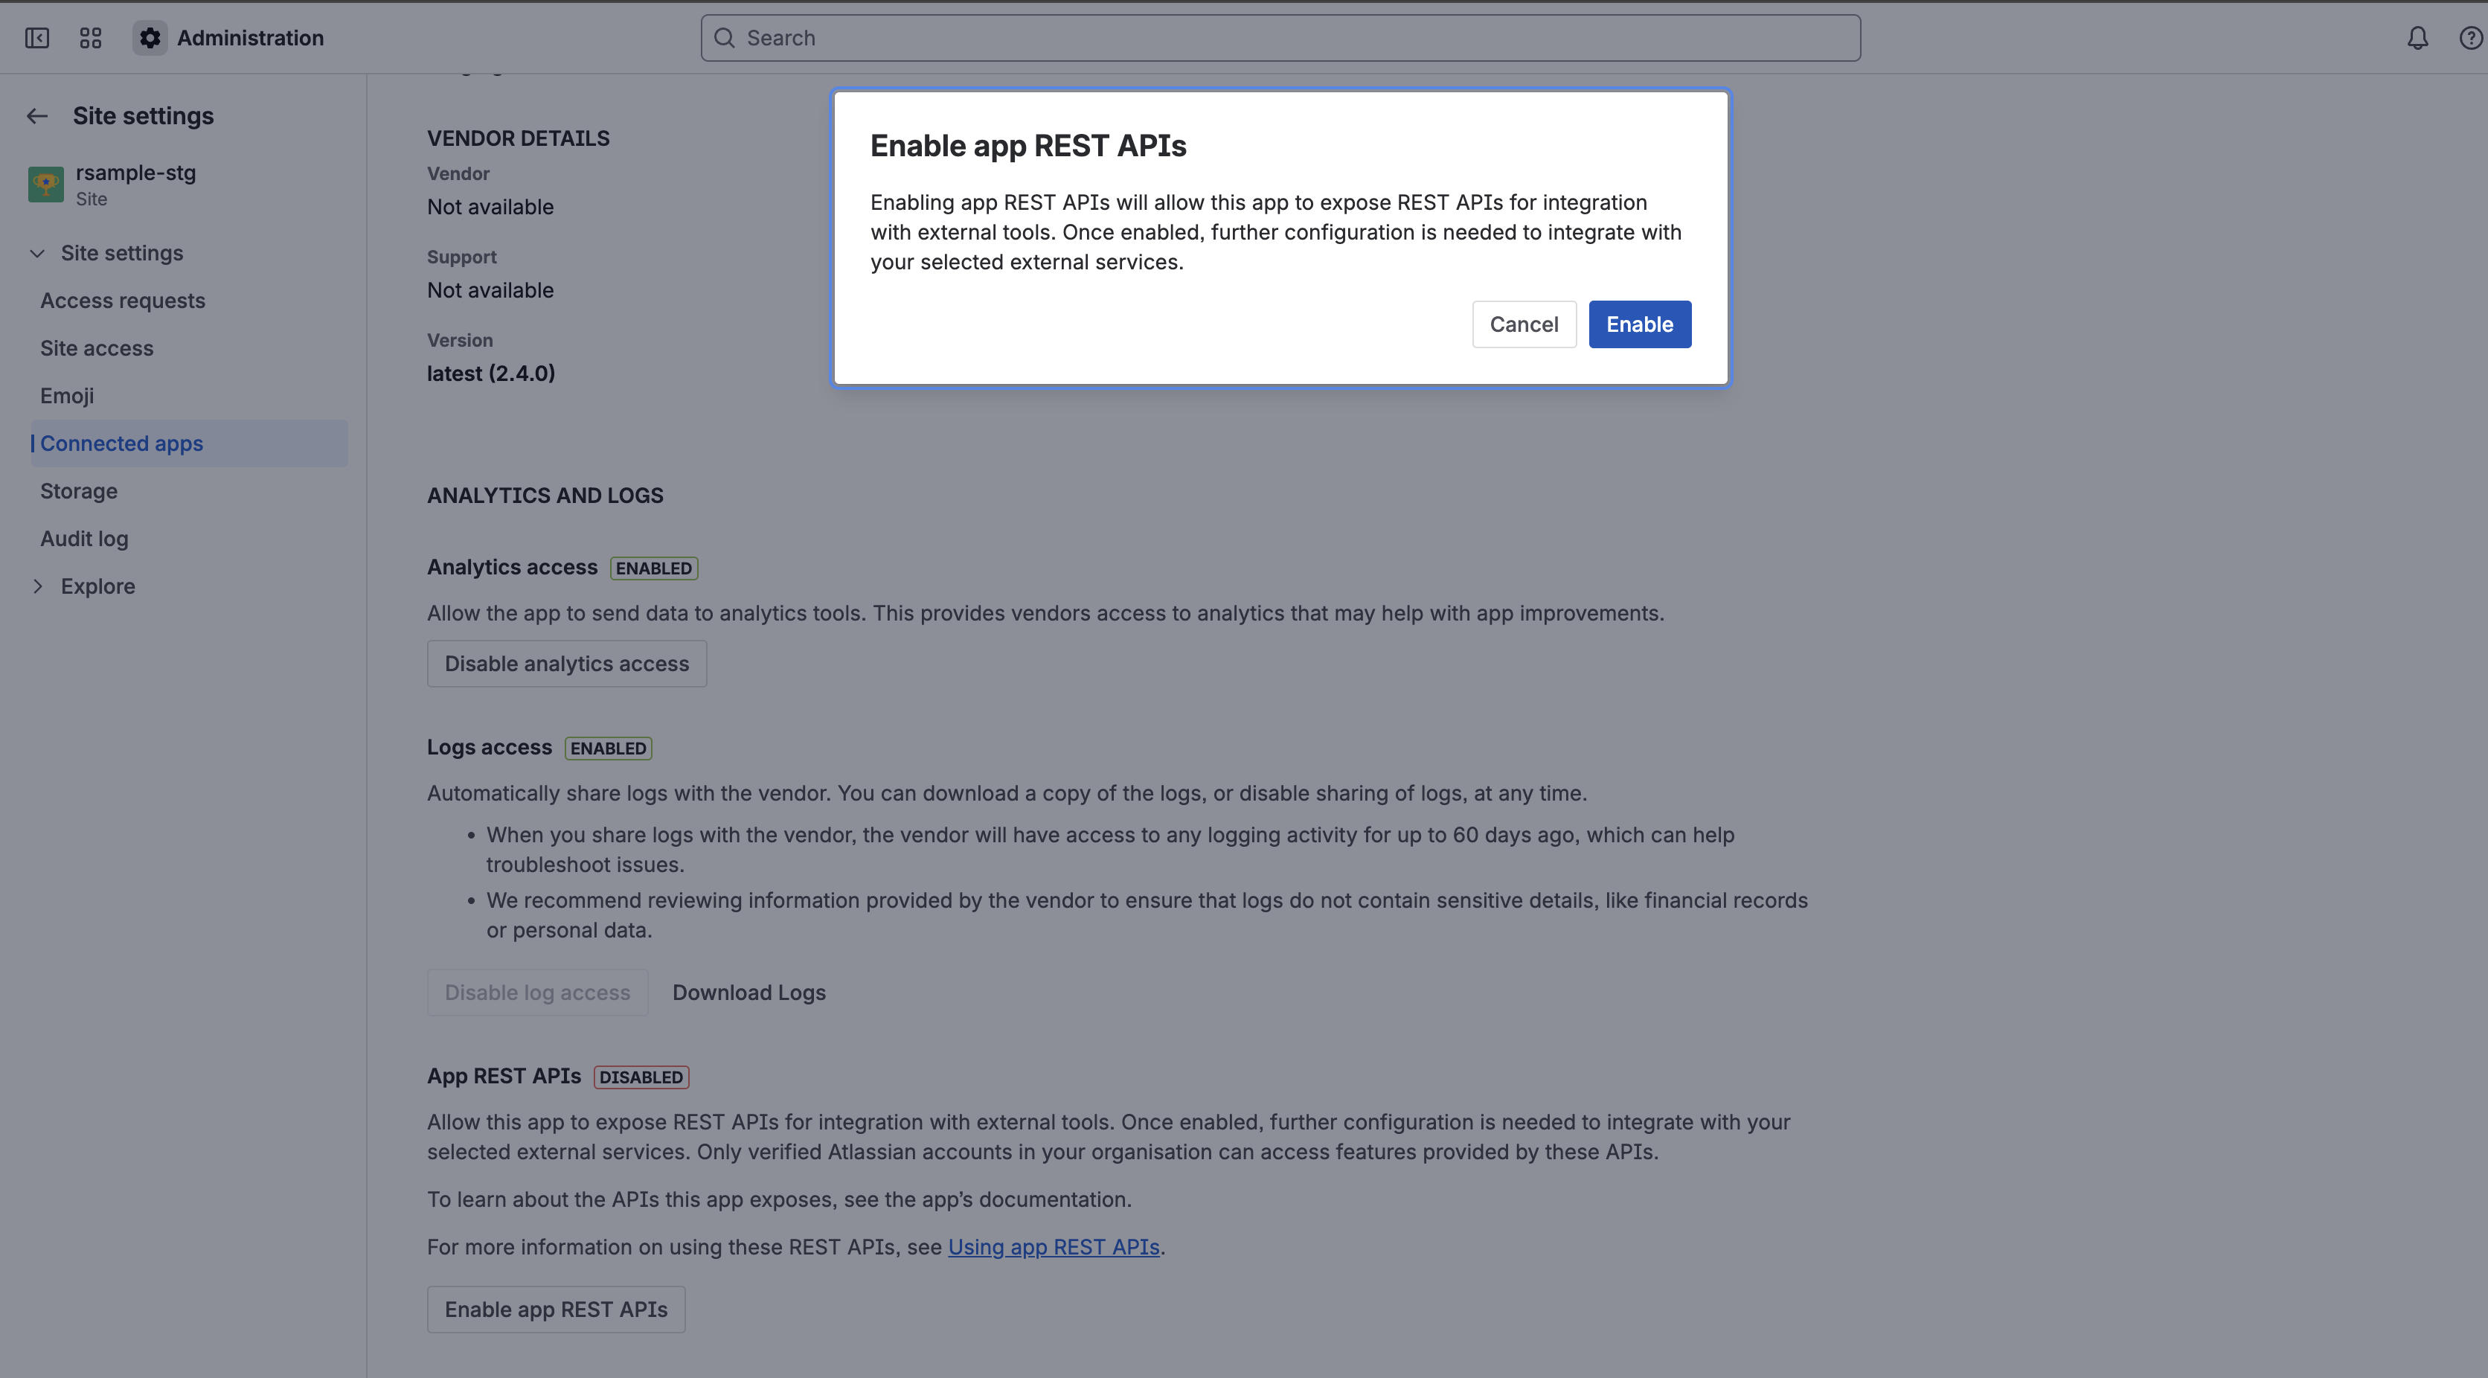Click the rsample-stg site avatar
2488x1378 pixels.
[45, 185]
